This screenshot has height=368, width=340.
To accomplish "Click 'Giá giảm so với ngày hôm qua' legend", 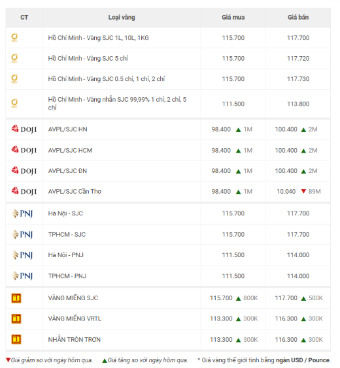I will [x=52, y=360].
